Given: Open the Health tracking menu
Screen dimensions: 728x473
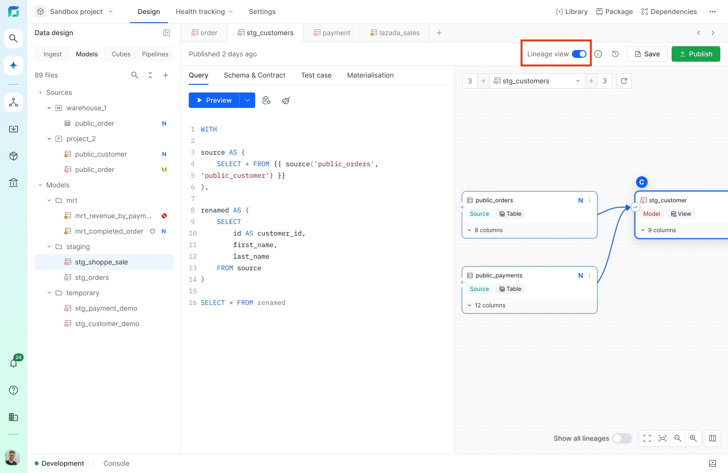Looking at the screenshot, I should click(204, 12).
